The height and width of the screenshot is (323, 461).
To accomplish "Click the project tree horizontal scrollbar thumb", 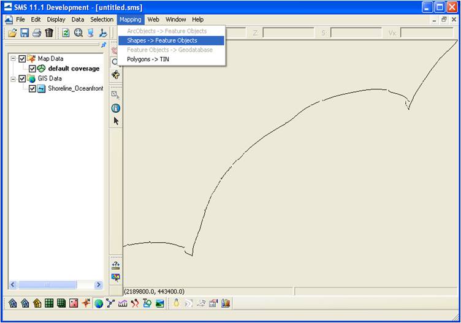I will pyautogui.click(x=47, y=284).
